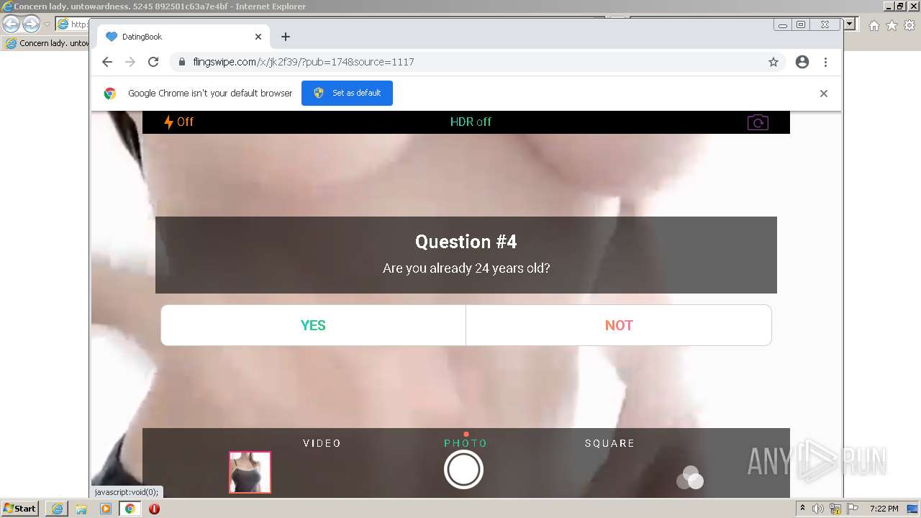Image resolution: width=921 pixels, height=518 pixels.
Task: Click Chrome forward arrow
Action: point(130,62)
